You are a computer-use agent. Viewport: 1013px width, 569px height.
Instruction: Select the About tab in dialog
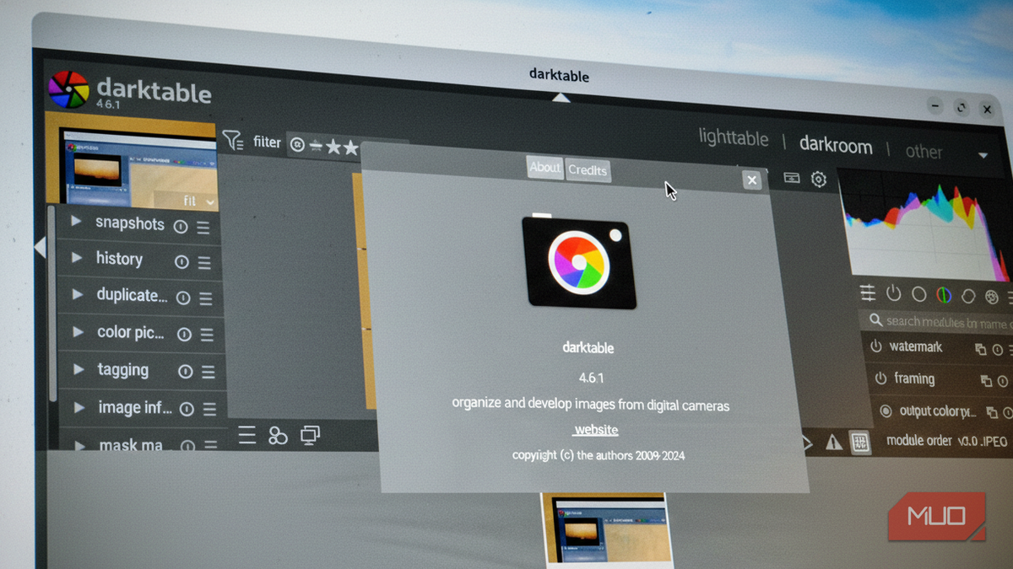[544, 167]
